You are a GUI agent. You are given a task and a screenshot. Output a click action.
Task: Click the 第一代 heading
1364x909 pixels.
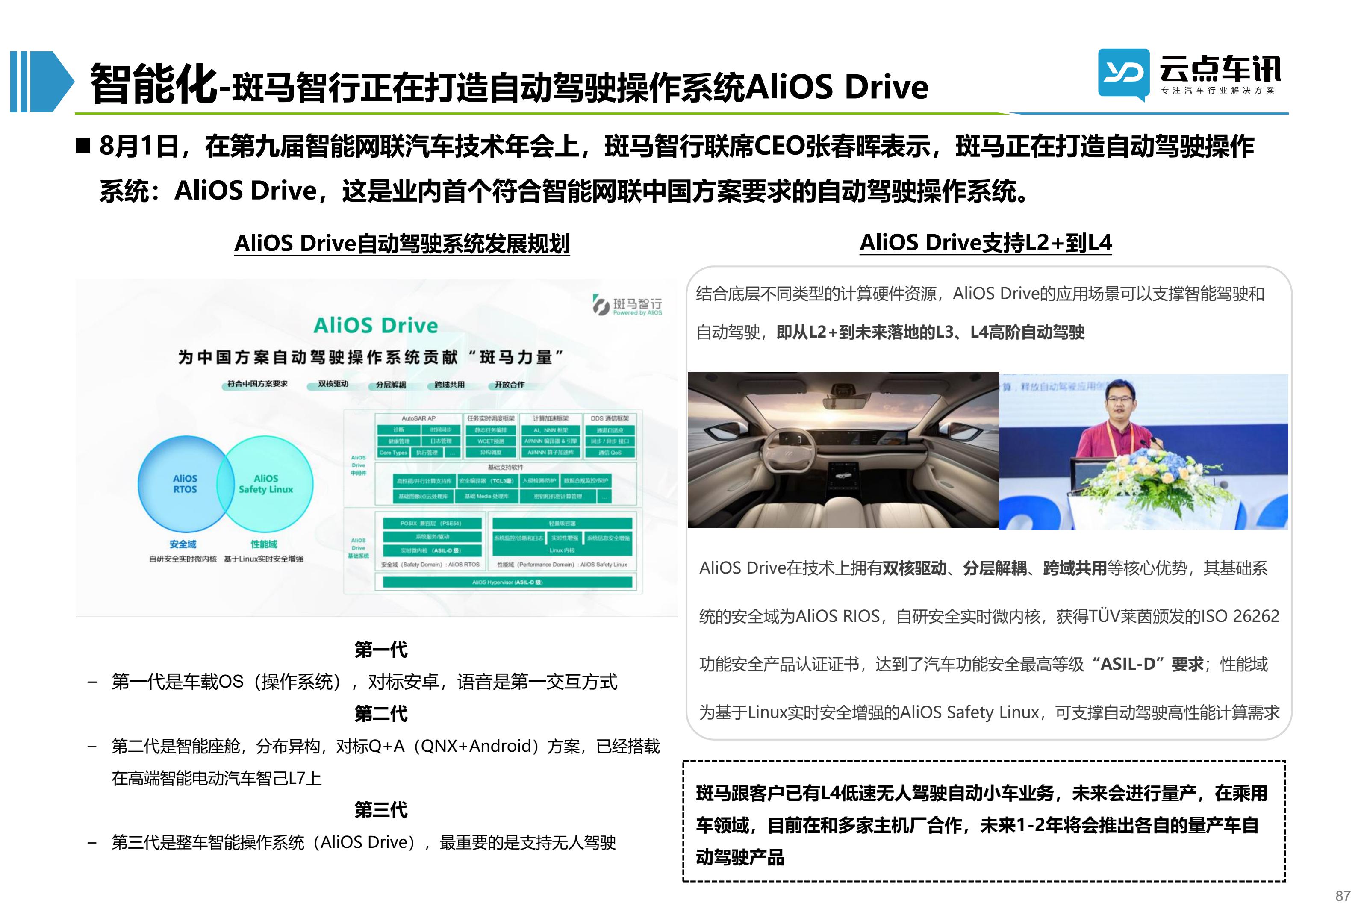click(x=381, y=649)
